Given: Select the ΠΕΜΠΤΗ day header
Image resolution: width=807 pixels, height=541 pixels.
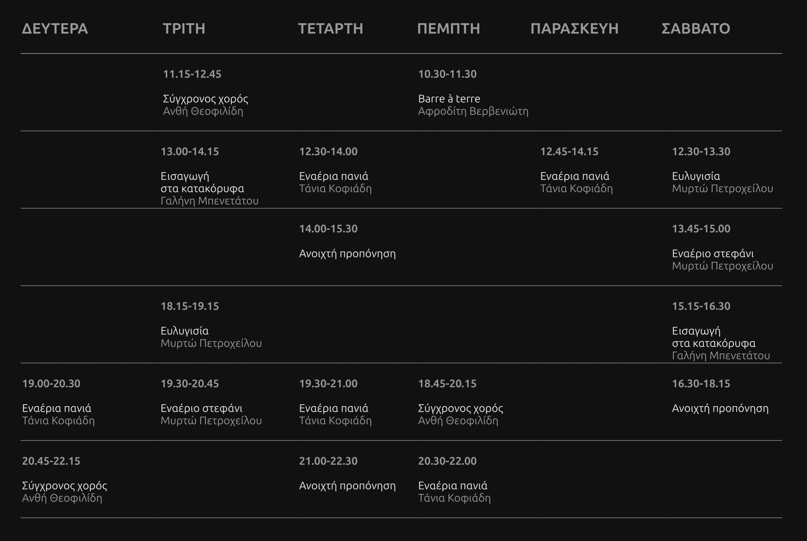Looking at the screenshot, I should click(x=448, y=29).
